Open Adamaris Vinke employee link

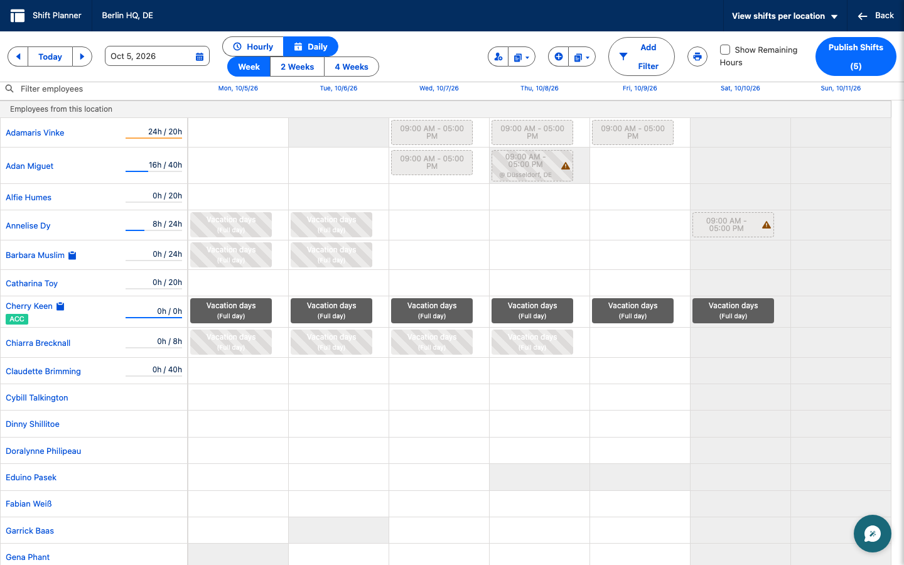[x=35, y=132]
